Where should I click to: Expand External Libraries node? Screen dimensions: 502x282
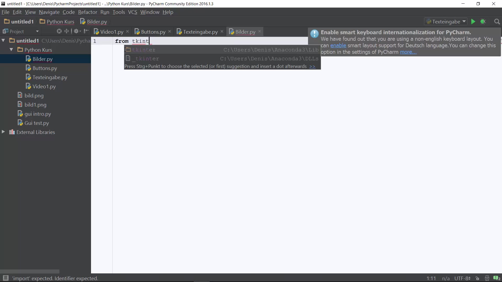click(x=3, y=132)
